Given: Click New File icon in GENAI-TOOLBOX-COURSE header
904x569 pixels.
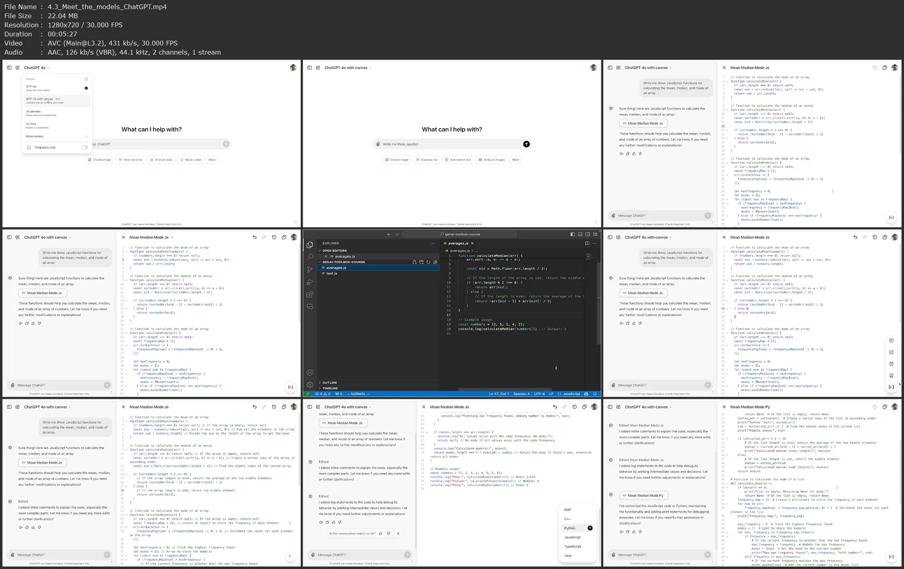Looking at the screenshot, I should tap(414, 262).
